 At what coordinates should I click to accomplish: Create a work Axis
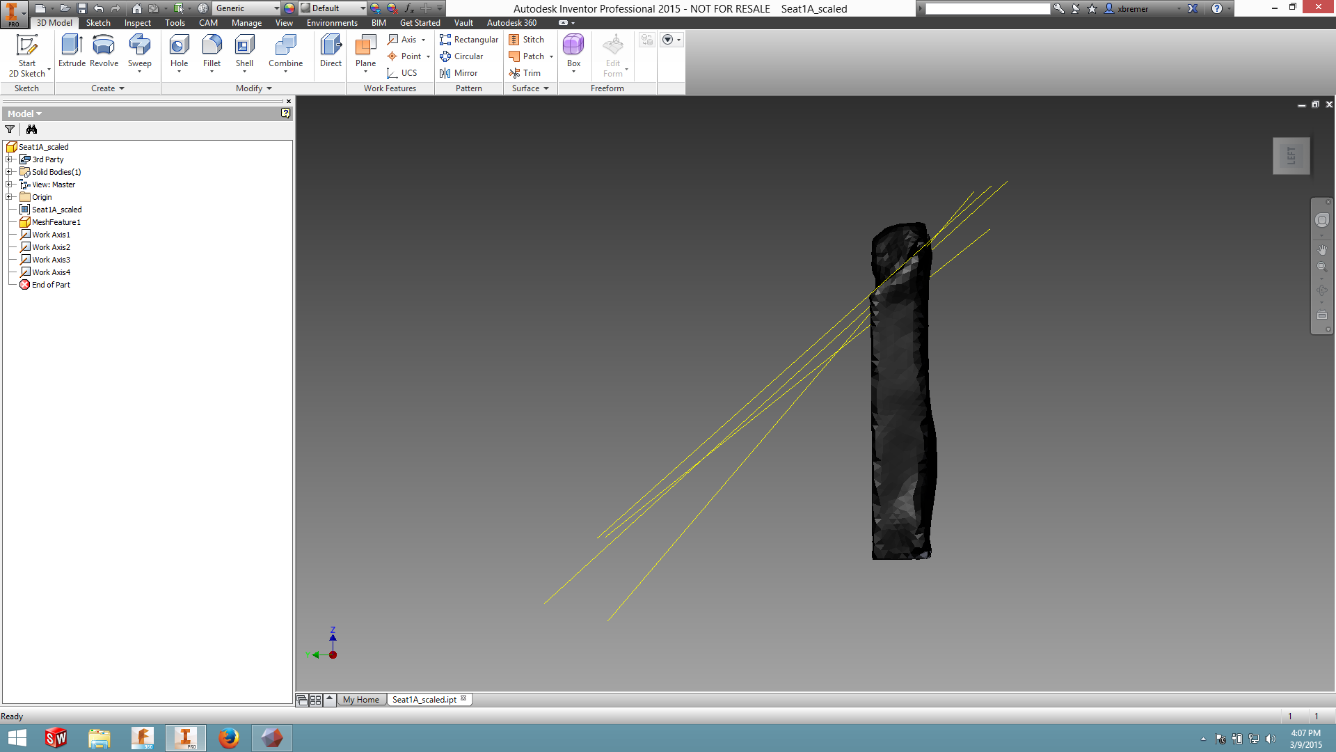[x=402, y=40]
